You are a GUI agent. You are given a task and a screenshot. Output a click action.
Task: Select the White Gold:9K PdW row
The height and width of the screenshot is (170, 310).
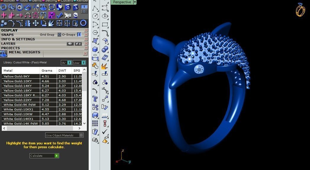42,105
